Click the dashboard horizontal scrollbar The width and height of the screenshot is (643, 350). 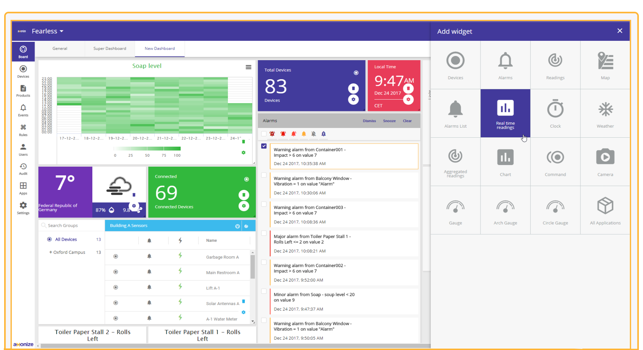click(235, 346)
